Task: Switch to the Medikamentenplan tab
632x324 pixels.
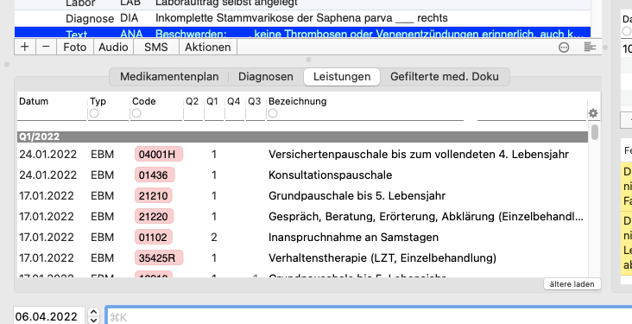Action: tap(169, 77)
